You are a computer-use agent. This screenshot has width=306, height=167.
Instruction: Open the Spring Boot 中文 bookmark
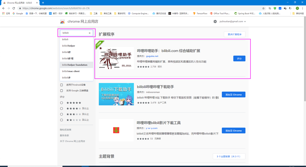tap(245, 13)
